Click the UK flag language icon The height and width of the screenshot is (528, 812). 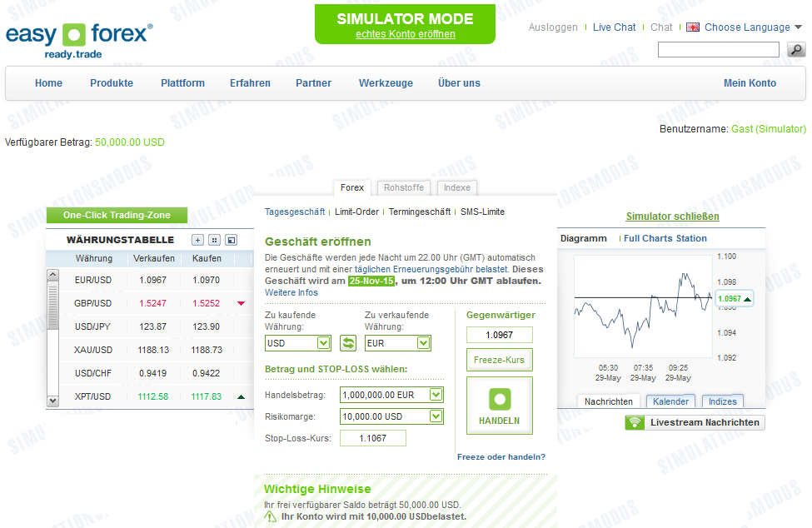pyautogui.click(x=693, y=27)
